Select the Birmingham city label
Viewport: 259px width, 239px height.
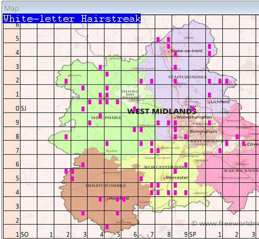click(203, 132)
